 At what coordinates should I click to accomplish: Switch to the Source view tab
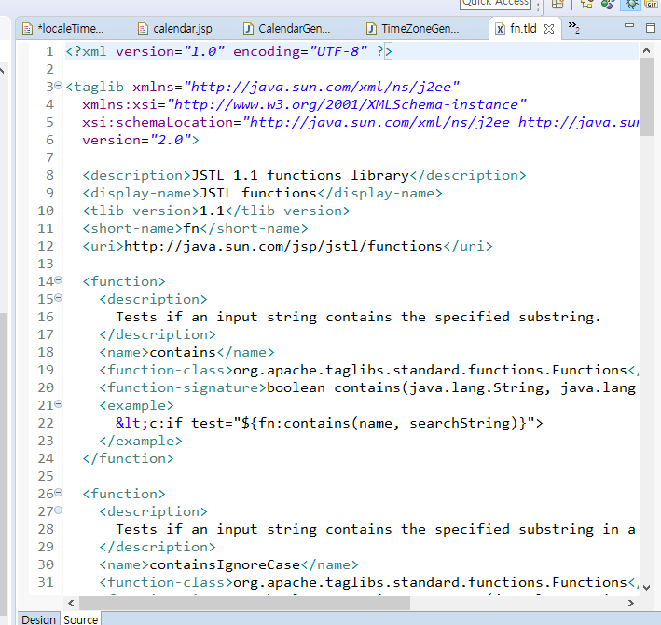click(x=80, y=619)
